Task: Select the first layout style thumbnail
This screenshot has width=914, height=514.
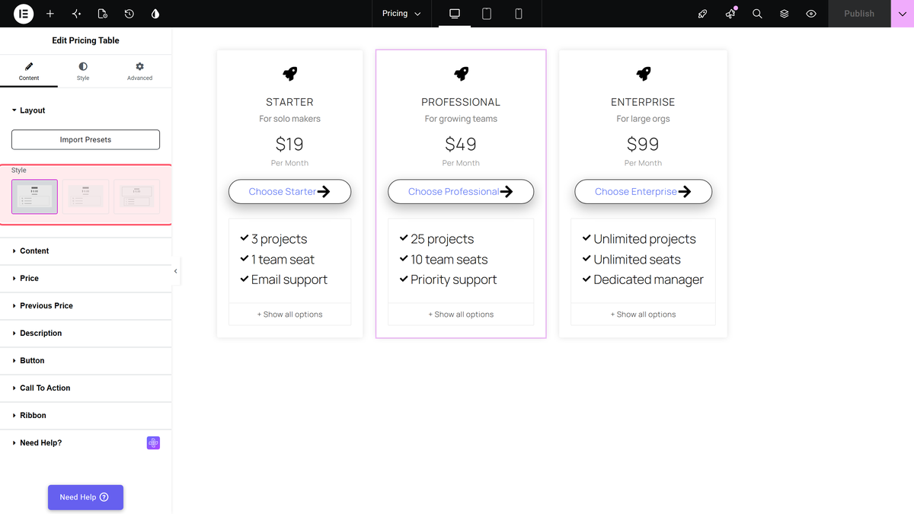Action: [34, 196]
